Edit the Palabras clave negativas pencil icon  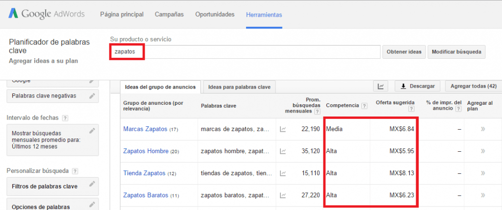(92, 96)
